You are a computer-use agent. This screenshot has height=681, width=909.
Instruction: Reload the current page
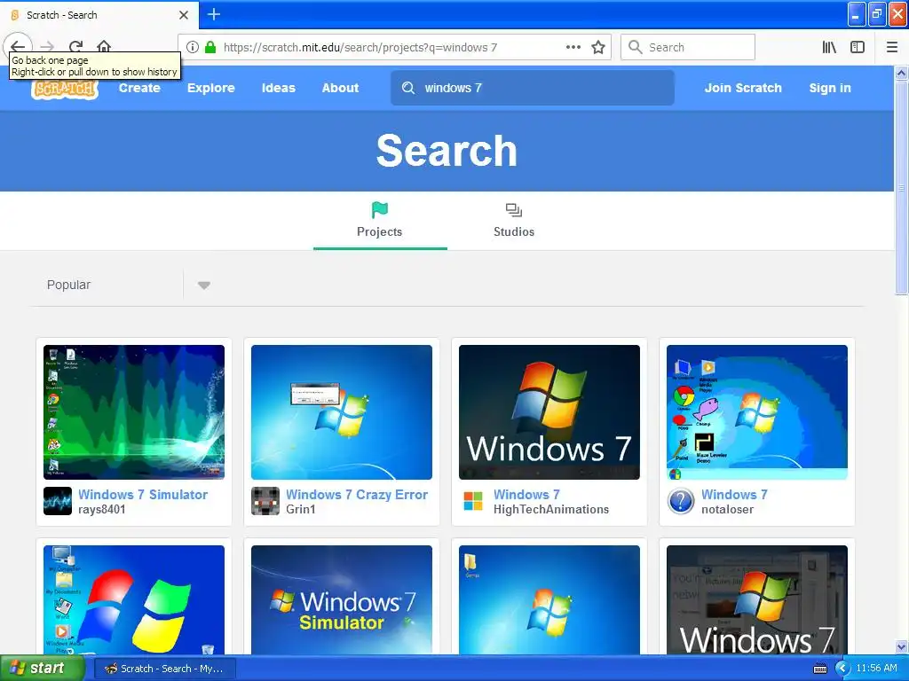pyautogui.click(x=75, y=46)
